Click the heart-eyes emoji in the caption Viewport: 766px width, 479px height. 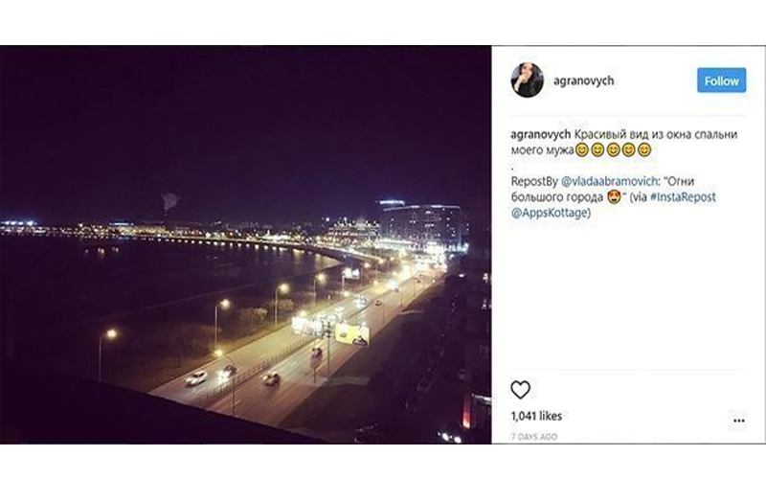pos(614,197)
